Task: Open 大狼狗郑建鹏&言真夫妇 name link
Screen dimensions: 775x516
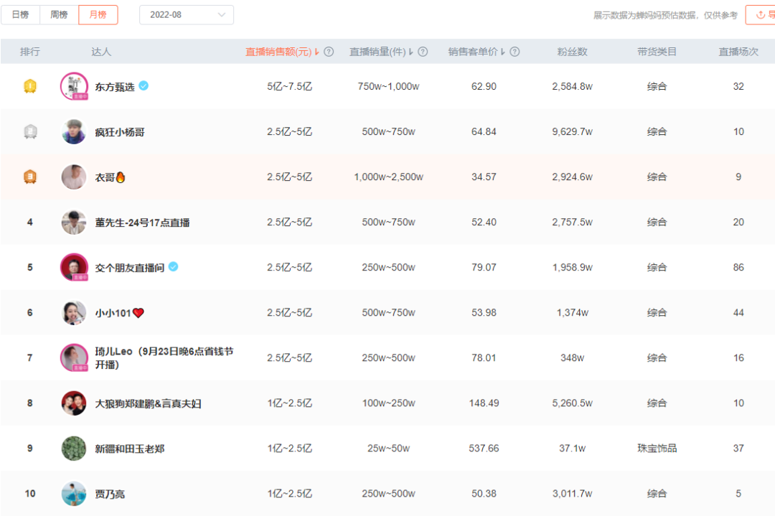Action: click(149, 404)
